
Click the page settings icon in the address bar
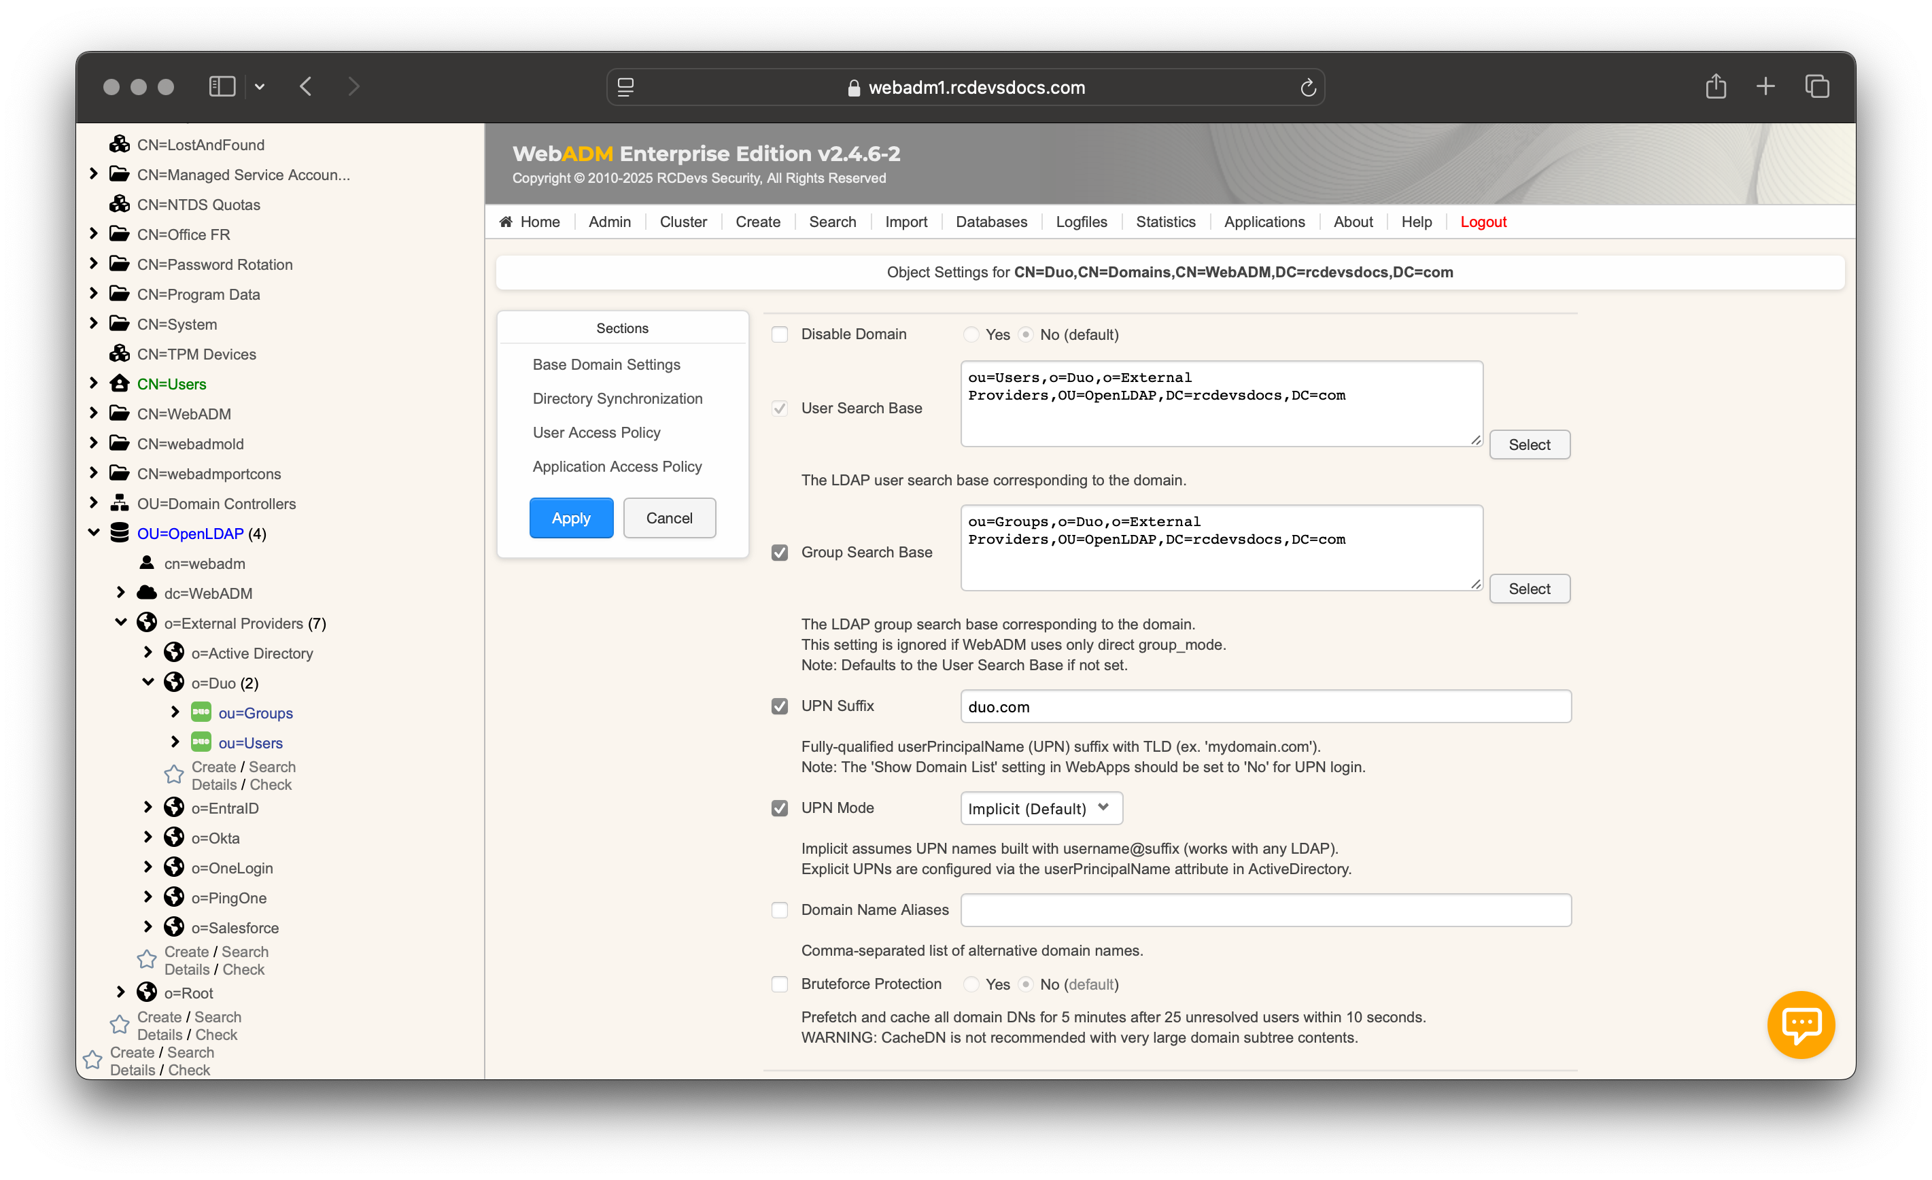(x=625, y=87)
